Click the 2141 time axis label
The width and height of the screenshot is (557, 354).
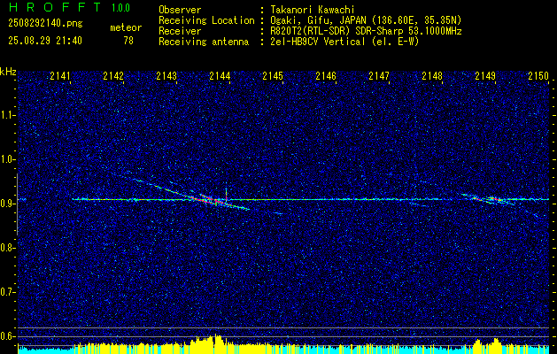pos(60,75)
